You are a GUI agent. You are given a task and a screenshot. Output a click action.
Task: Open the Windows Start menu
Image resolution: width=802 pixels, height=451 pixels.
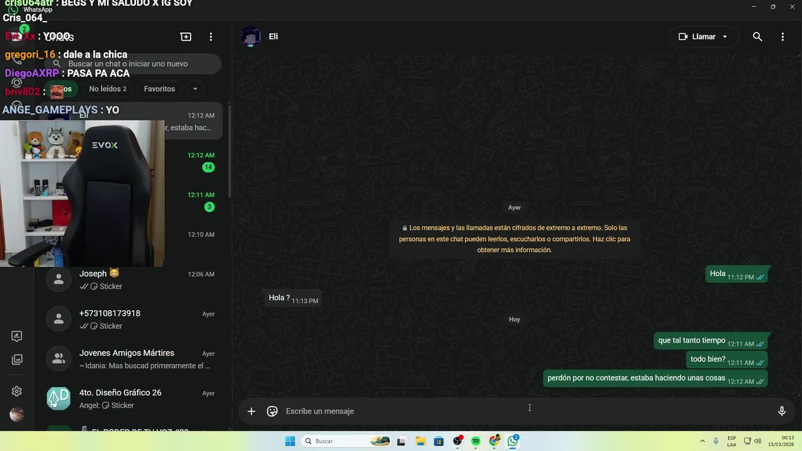[290, 441]
